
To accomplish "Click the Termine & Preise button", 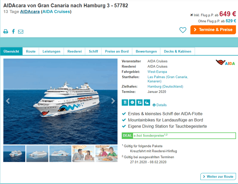I will (213, 30).
